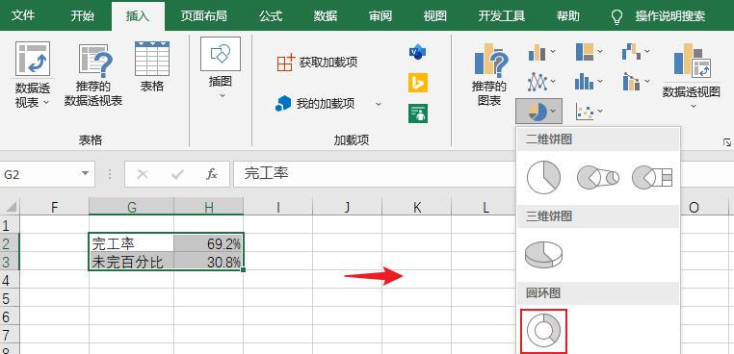Select the doughnut chart under 圆环图

click(x=543, y=331)
